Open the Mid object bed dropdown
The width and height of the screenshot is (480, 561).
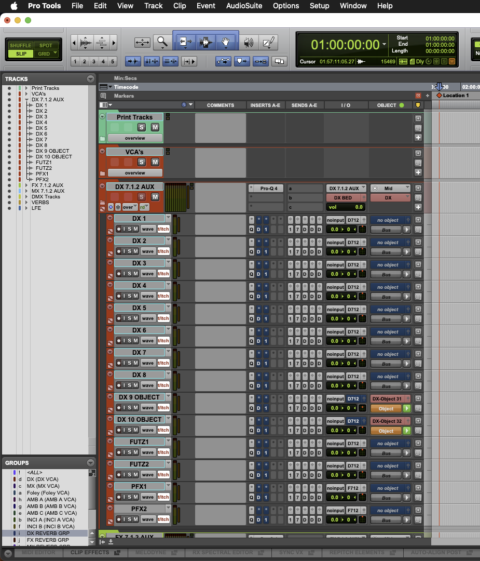click(x=390, y=188)
